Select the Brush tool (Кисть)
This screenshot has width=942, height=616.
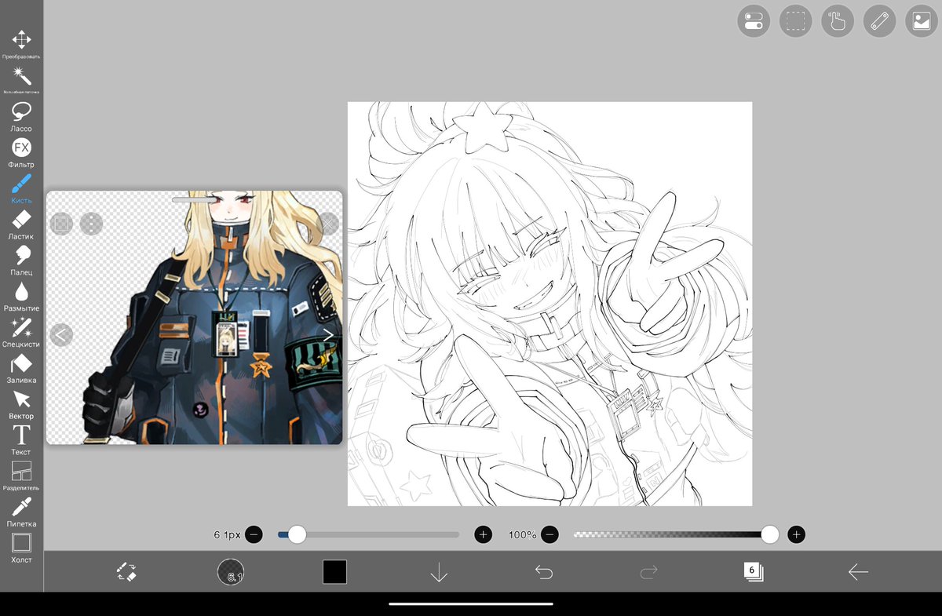21,189
